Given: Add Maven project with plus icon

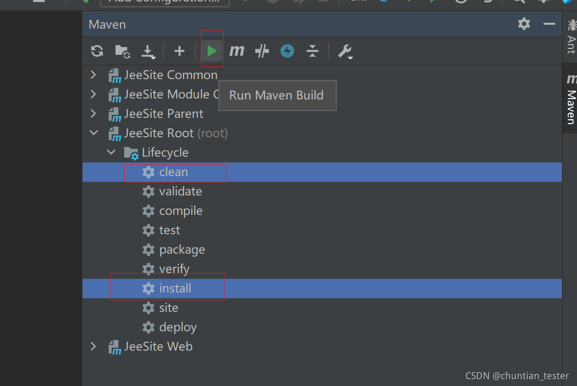Looking at the screenshot, I should 179,51.
